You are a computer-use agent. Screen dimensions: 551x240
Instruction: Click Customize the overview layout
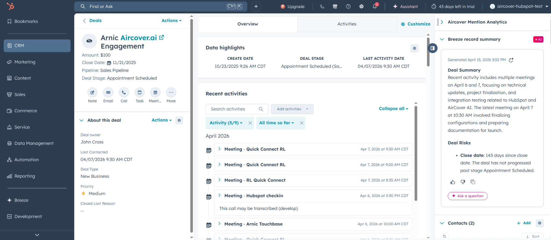click(x=415, y=24)
